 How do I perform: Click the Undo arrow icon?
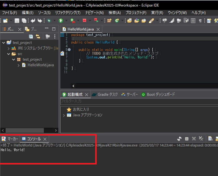click(x=33, y=21)
